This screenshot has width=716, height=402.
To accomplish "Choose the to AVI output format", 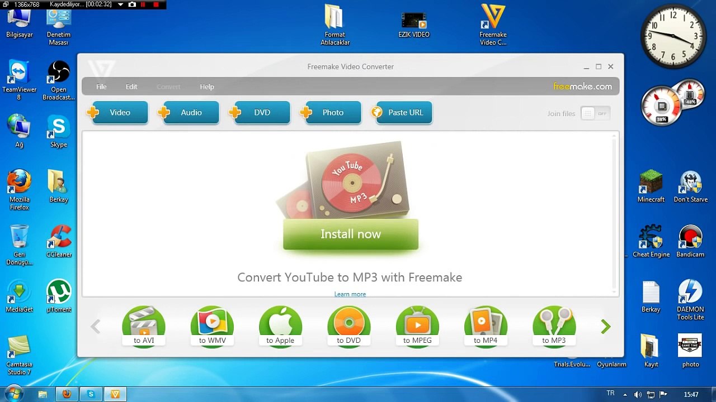I will (x=144, y=326).
